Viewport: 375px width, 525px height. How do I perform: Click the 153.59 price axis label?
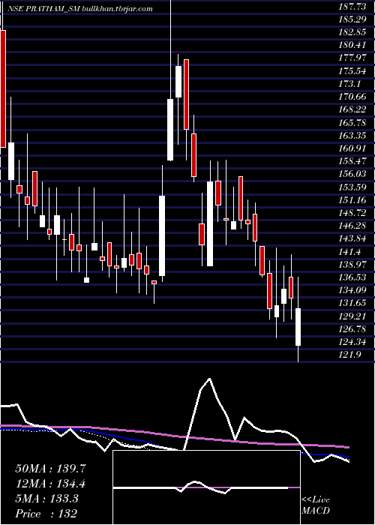(352, 187)
